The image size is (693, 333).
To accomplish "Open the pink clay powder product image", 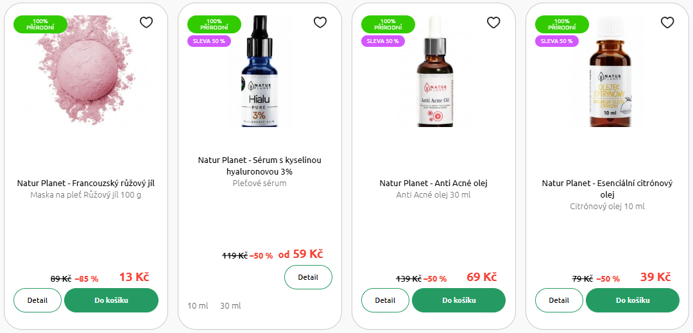I will [x=86, y=72].
